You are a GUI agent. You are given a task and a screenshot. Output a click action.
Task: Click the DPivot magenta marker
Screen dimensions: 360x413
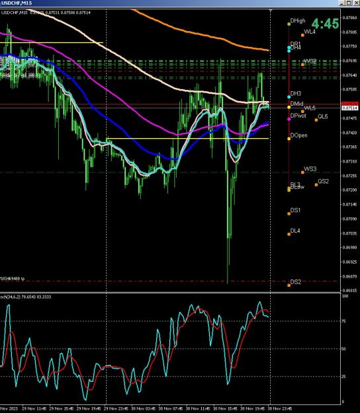[x=289, y=119]
